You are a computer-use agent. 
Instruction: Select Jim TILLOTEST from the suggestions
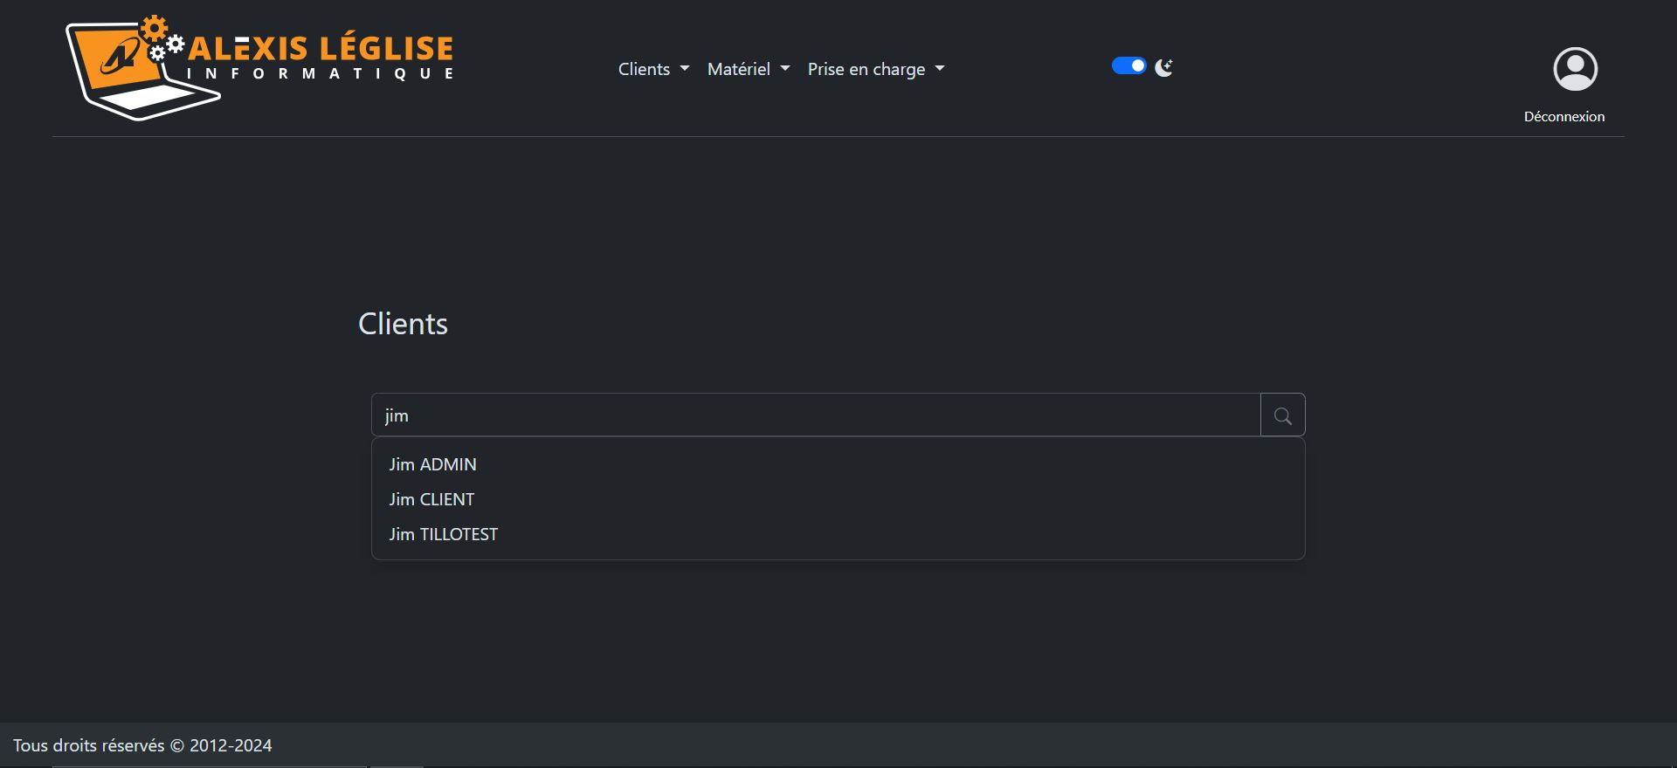pyautogui.click(x=444, y=534)
